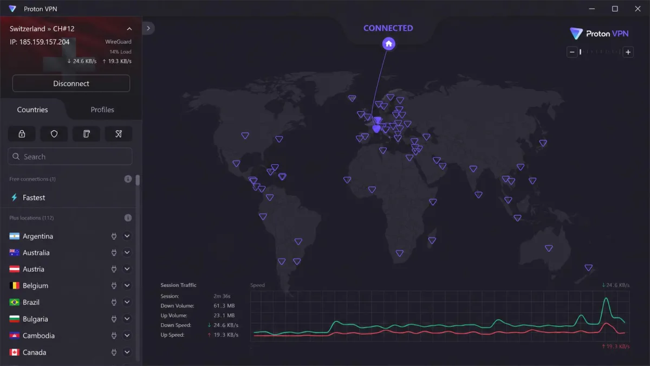The image size is (650, 366).
Task: Collapse the sidebar with the arrow button
Action: click(148, 28)
